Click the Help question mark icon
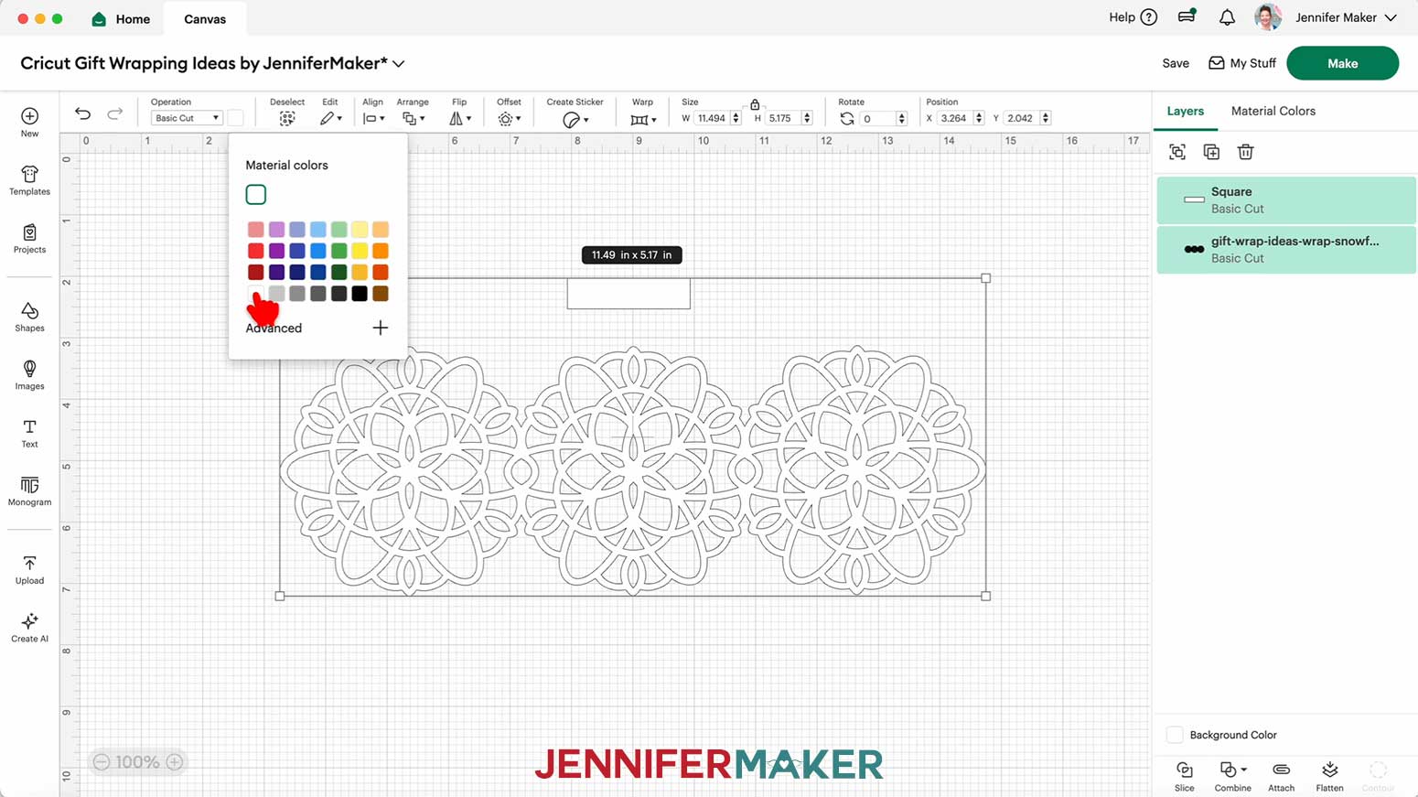This screenshot has width=1418, height=797. (1149, 17)
